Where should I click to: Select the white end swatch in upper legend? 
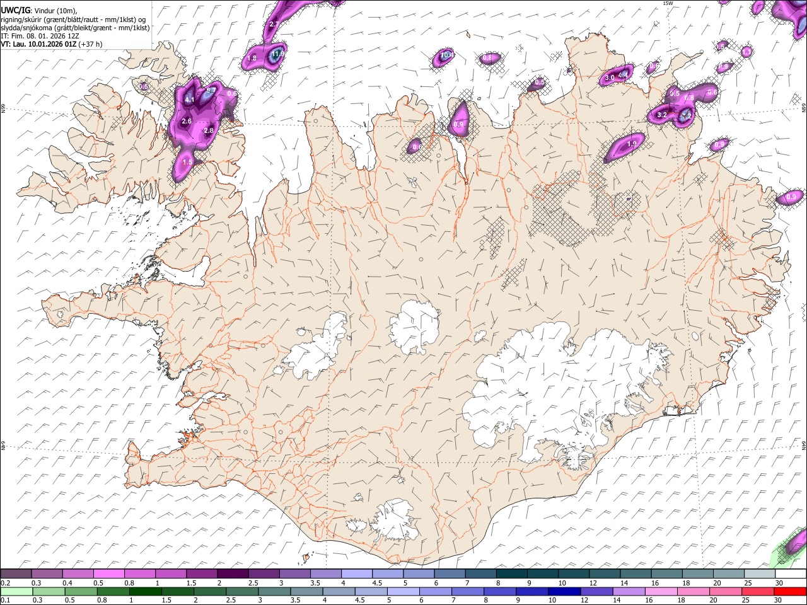tap(790, 575)
